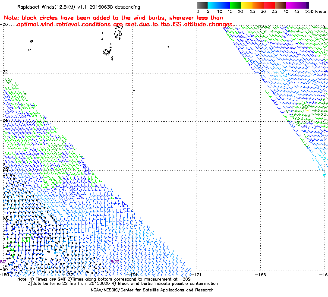Image resolution: width=328 pixels, height=297 pixels.
Task: Click the 'Times are GMT' footnote line
Action: pos(104,279)
